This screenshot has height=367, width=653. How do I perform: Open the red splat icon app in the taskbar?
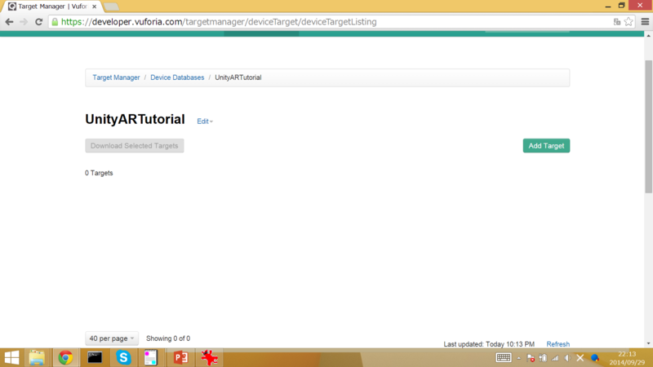click(209, 357)
